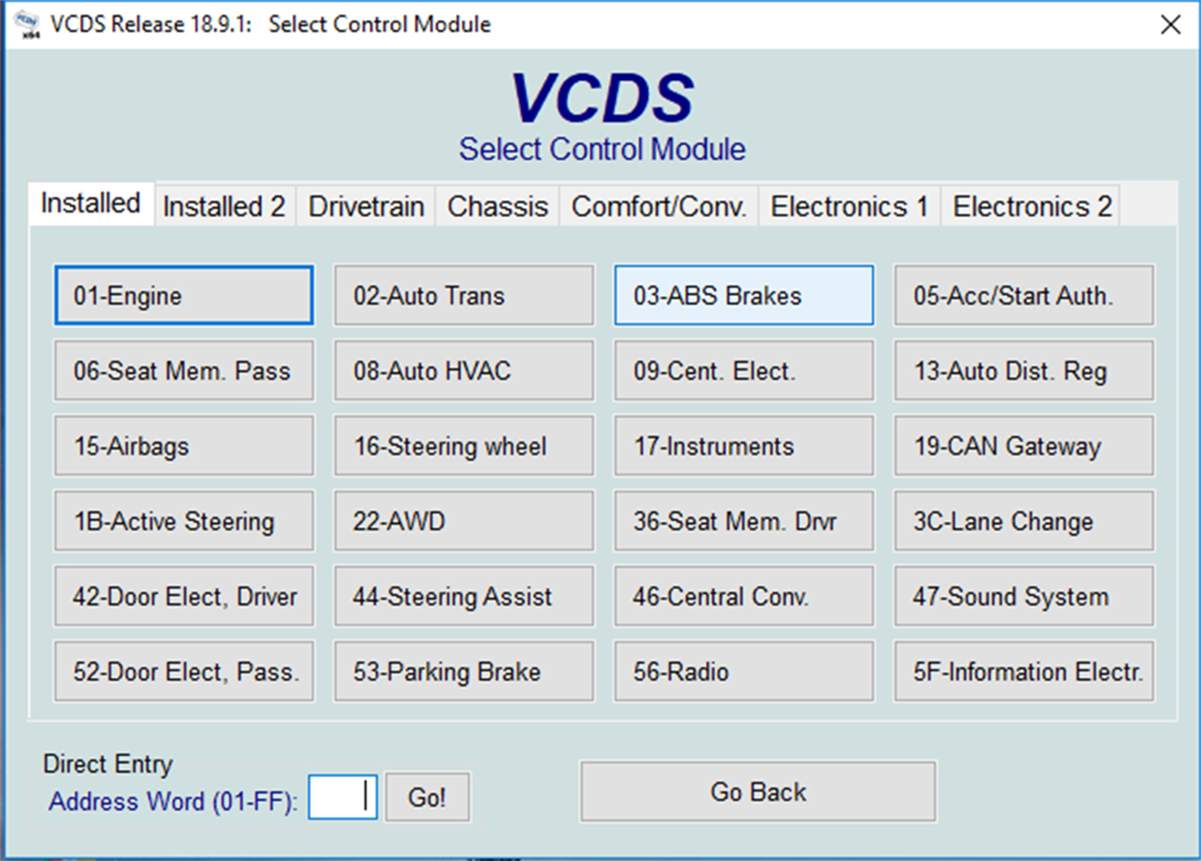Select 02-Auto Trans module
This screenshot has height=861, width=1201.
point(464,295)
